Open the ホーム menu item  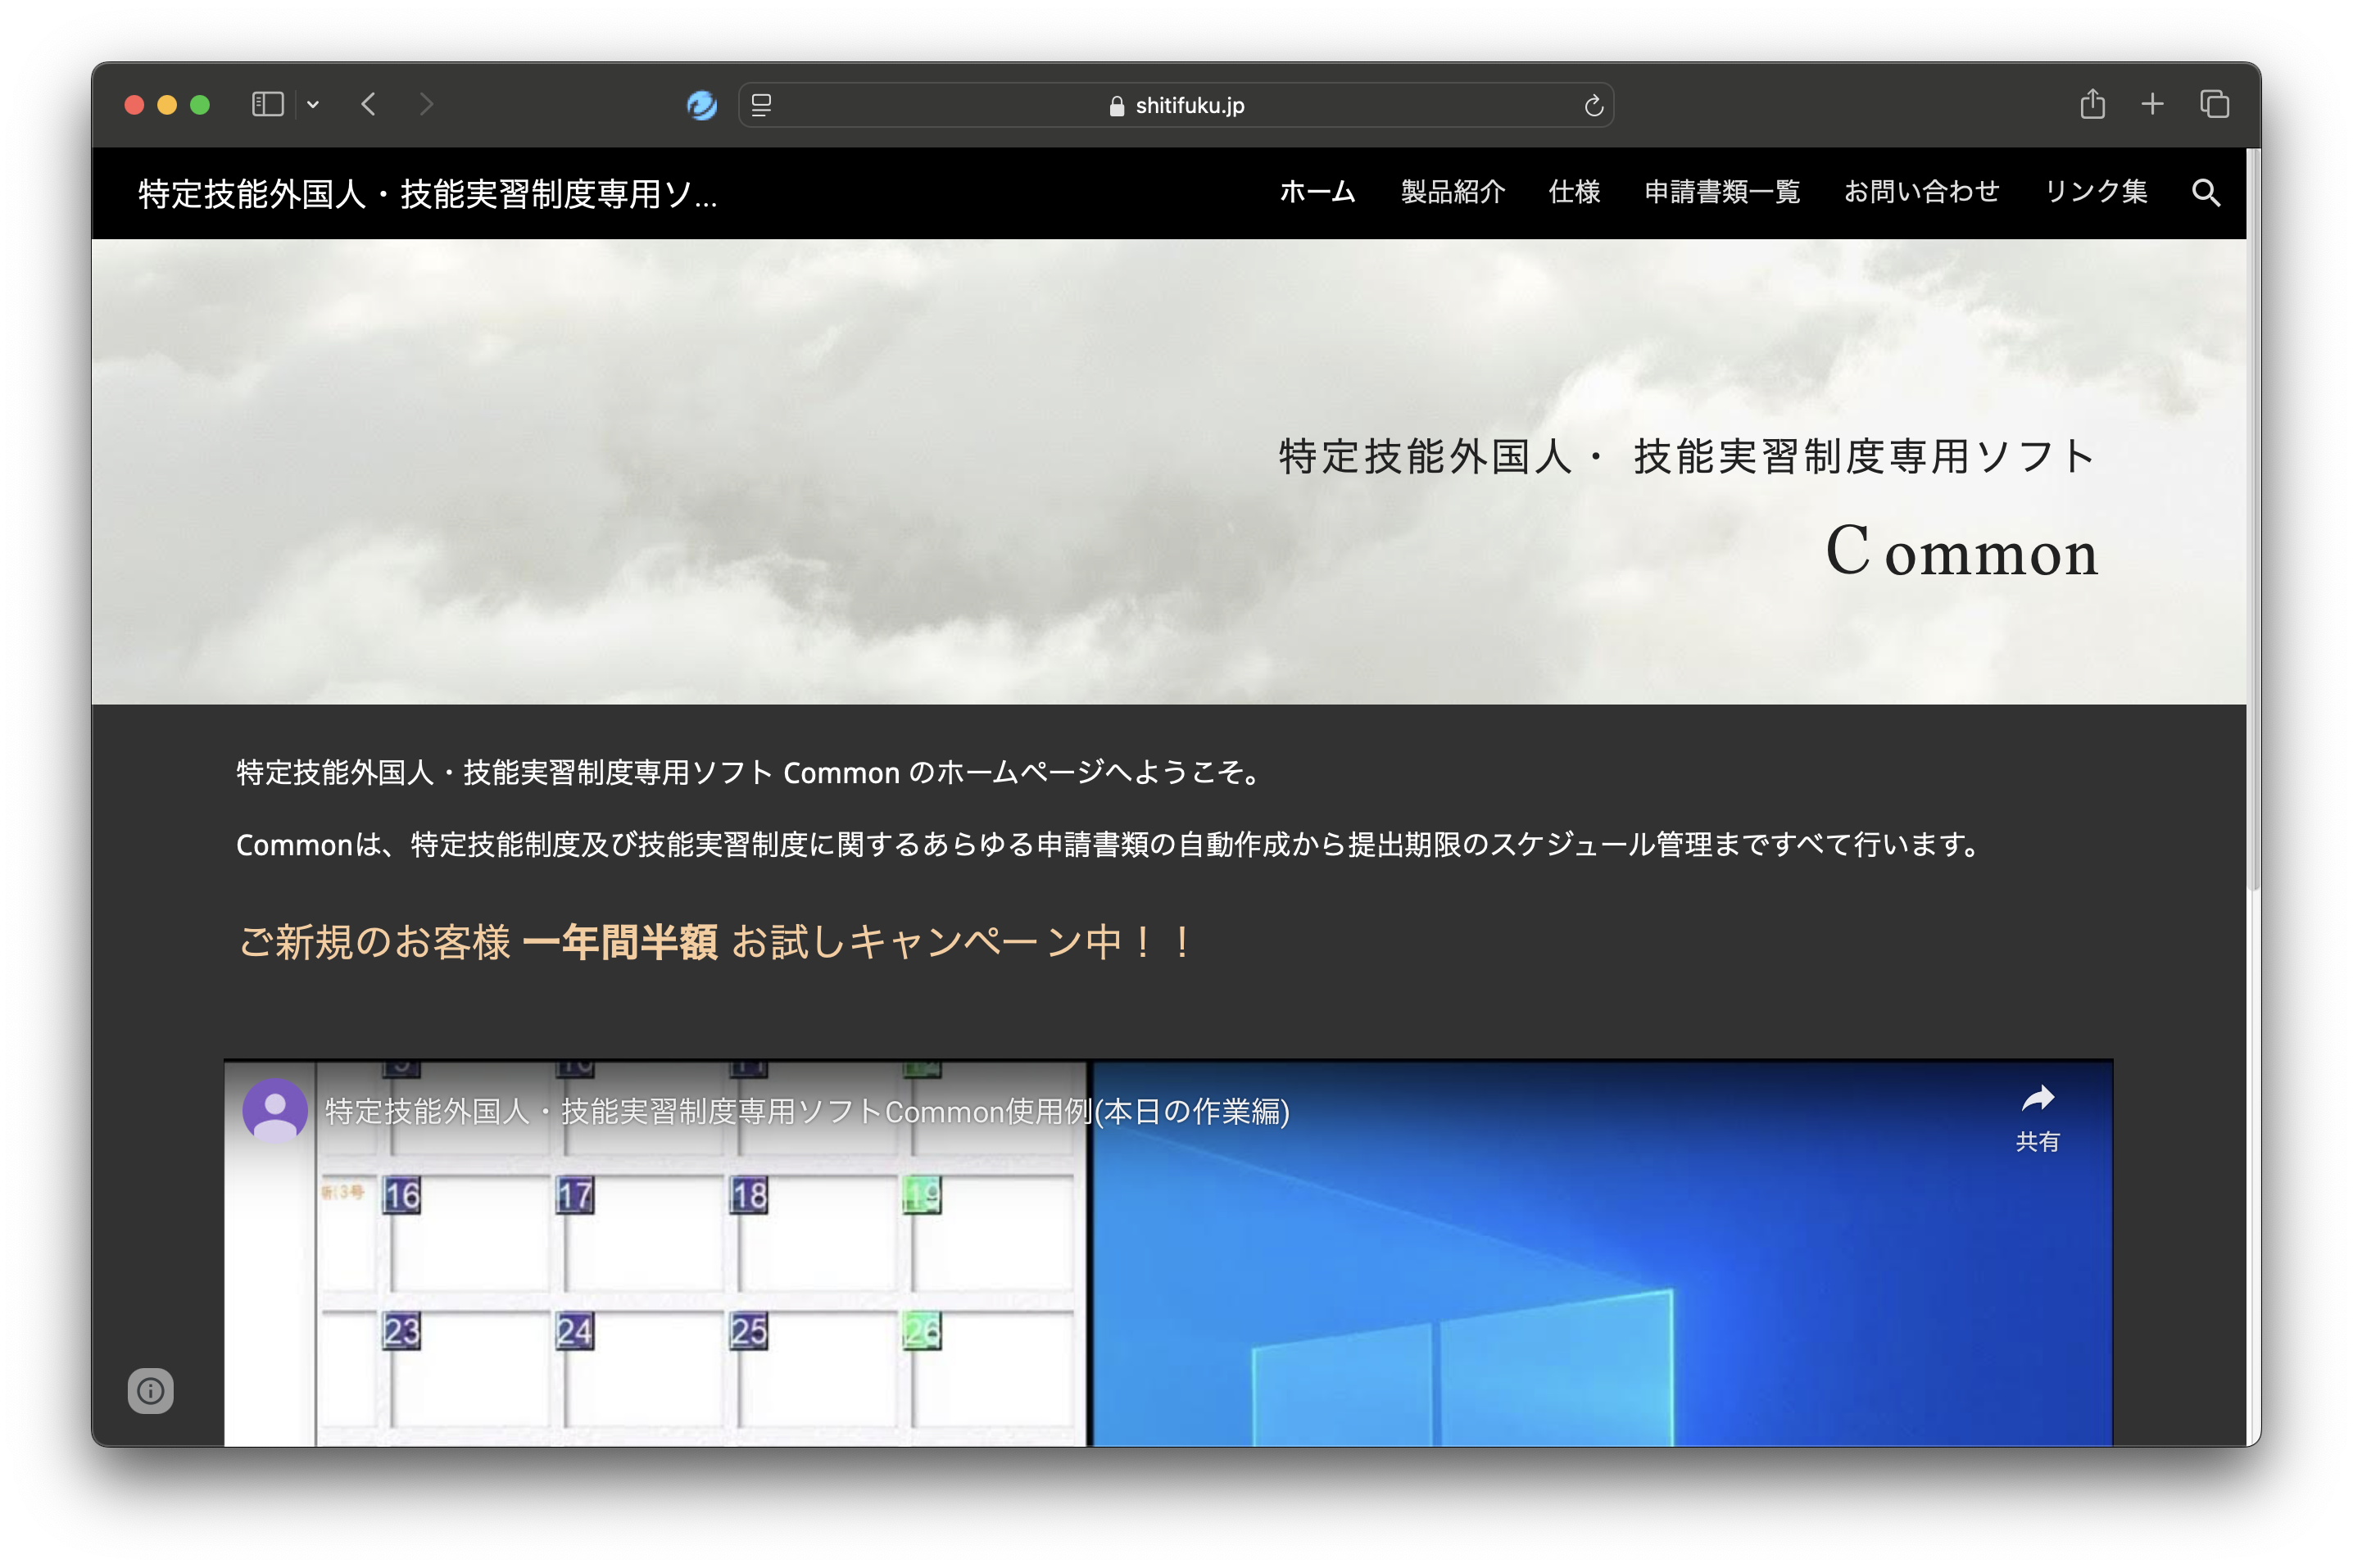click(1317, 192)
